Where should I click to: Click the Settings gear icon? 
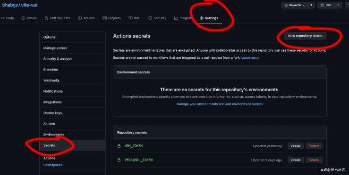pyautogui.click(x=202, y=18)
